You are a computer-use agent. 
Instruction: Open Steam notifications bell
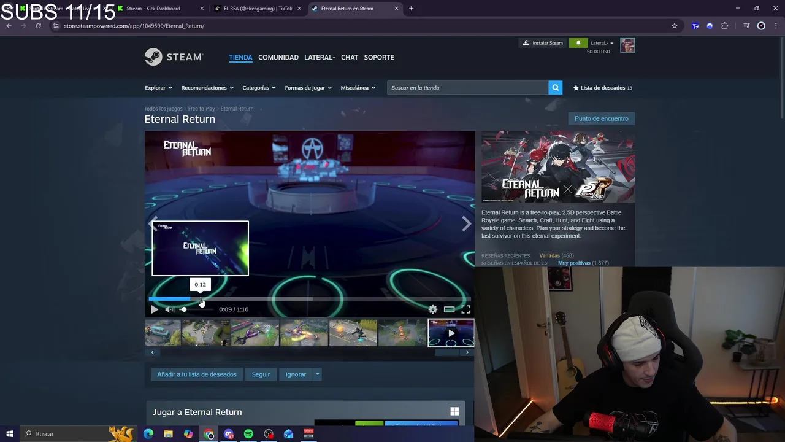(x=578, y=43)
